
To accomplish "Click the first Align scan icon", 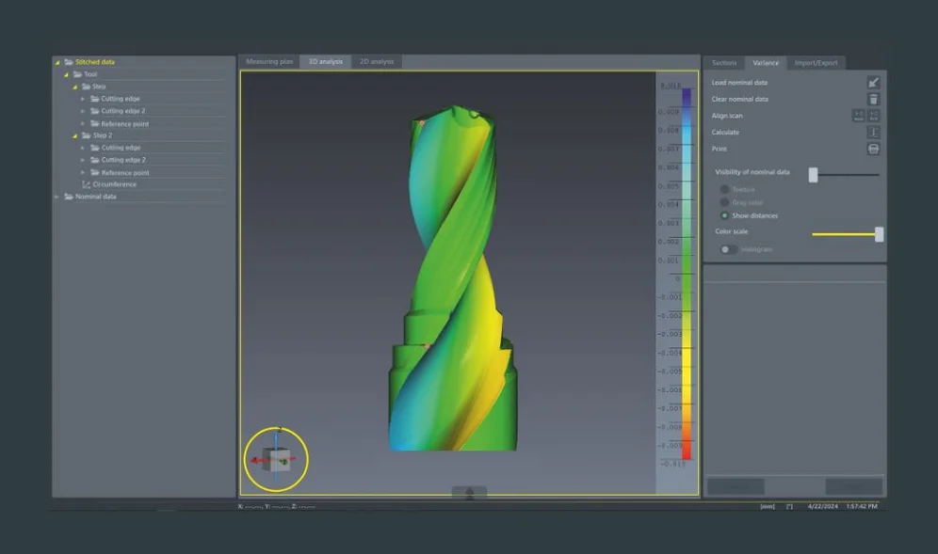I will pos(859,116).
